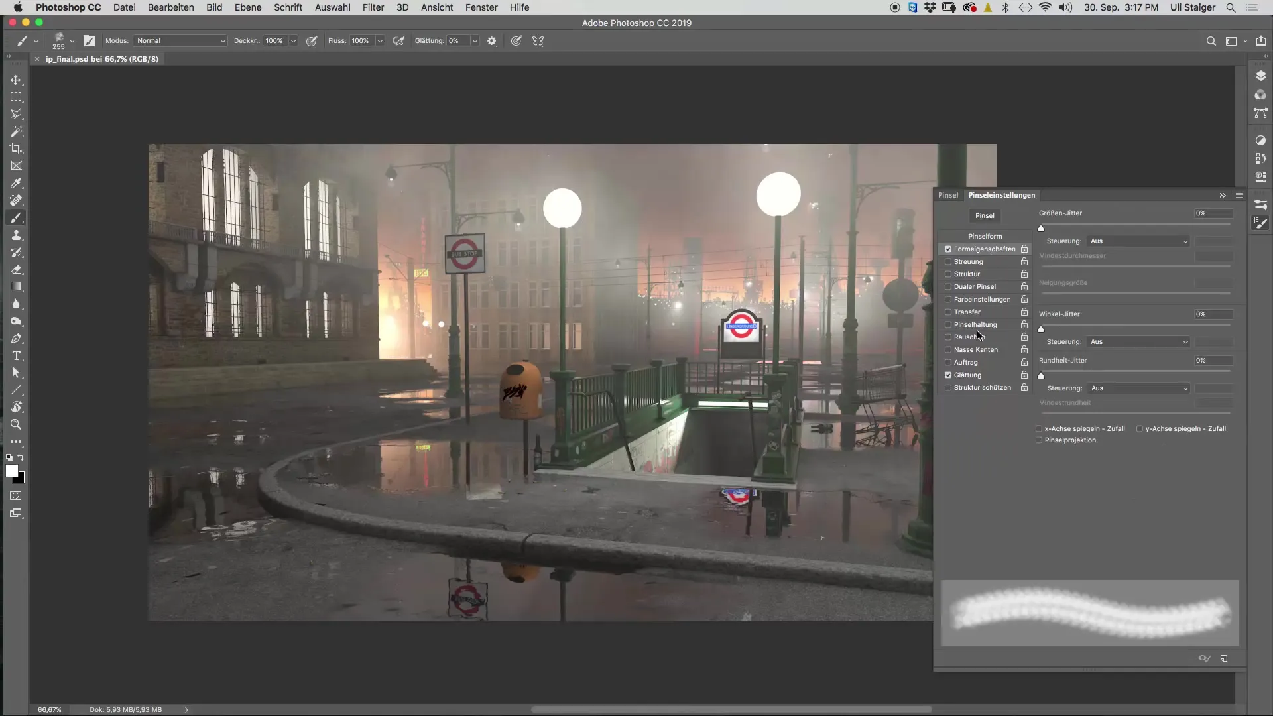The width and height of the screenshot is (1273, 716).
Task: Select the Hand tool
Action: point(16,407)
